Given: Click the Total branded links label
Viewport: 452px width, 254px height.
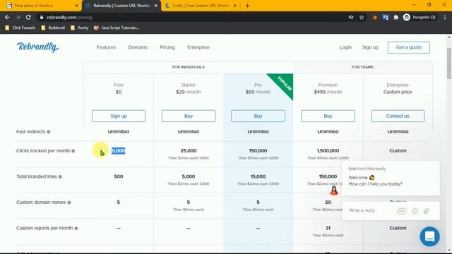Looking at the screenshot, I should pos(37,176).
